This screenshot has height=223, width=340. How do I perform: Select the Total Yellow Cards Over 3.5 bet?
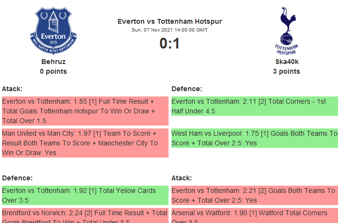(85, 195)
